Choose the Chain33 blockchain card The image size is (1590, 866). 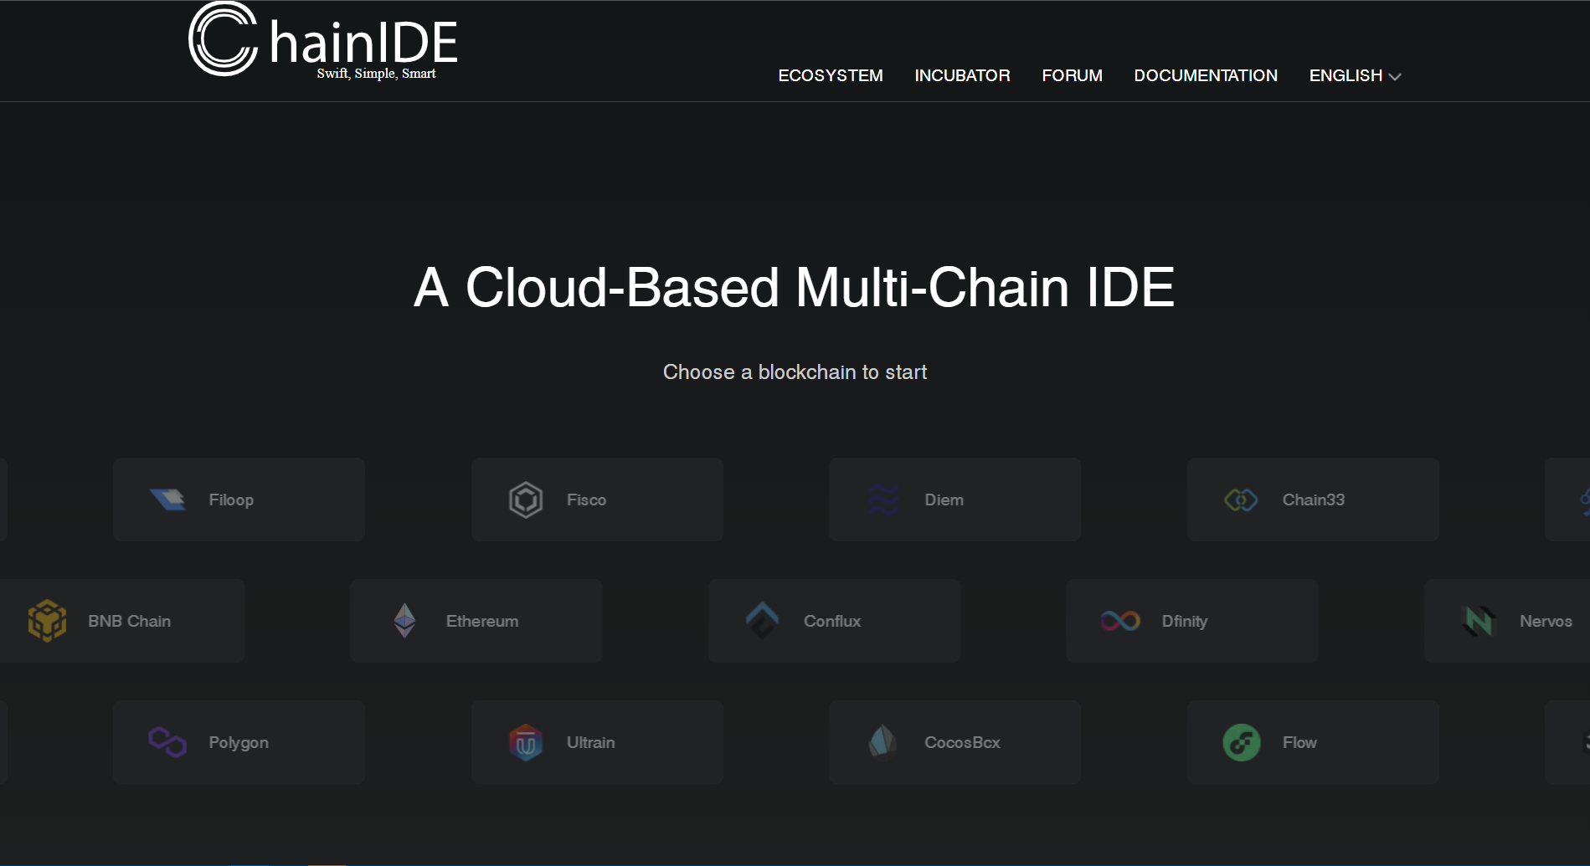tap(1312, 500)
